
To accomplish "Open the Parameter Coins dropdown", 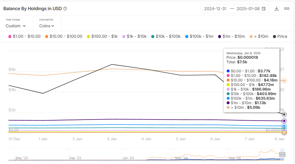I will pyautogui.click(x=47, y=26).
